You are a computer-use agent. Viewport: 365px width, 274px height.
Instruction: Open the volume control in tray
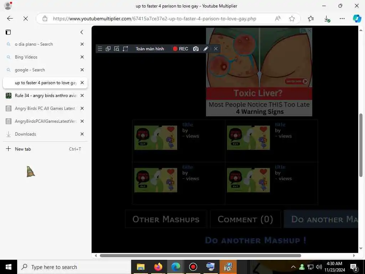[319, 267]
